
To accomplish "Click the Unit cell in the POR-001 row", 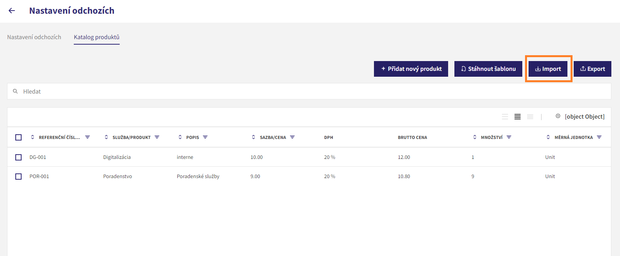I will [x=550, y=177].
